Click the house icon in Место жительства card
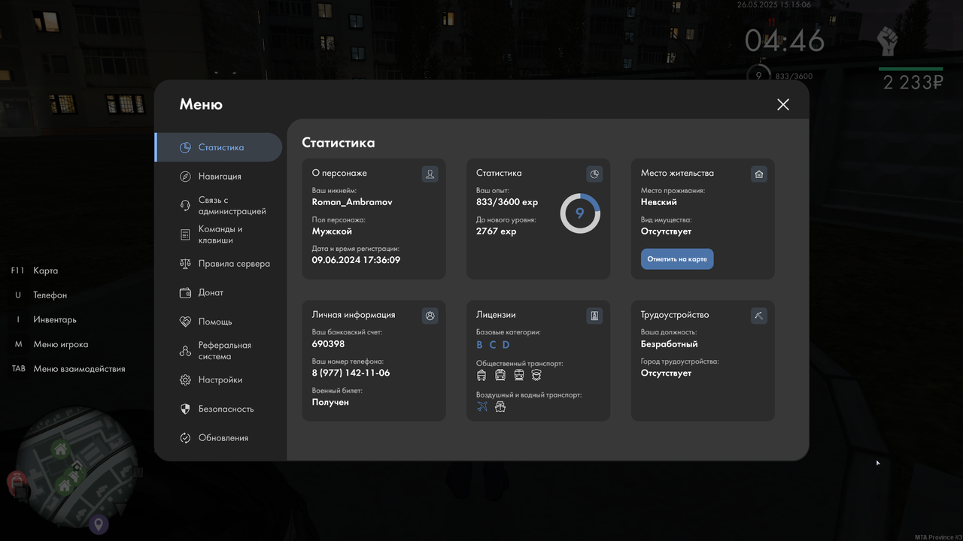This screenshot has height=541, width=963. coord(759,174)
